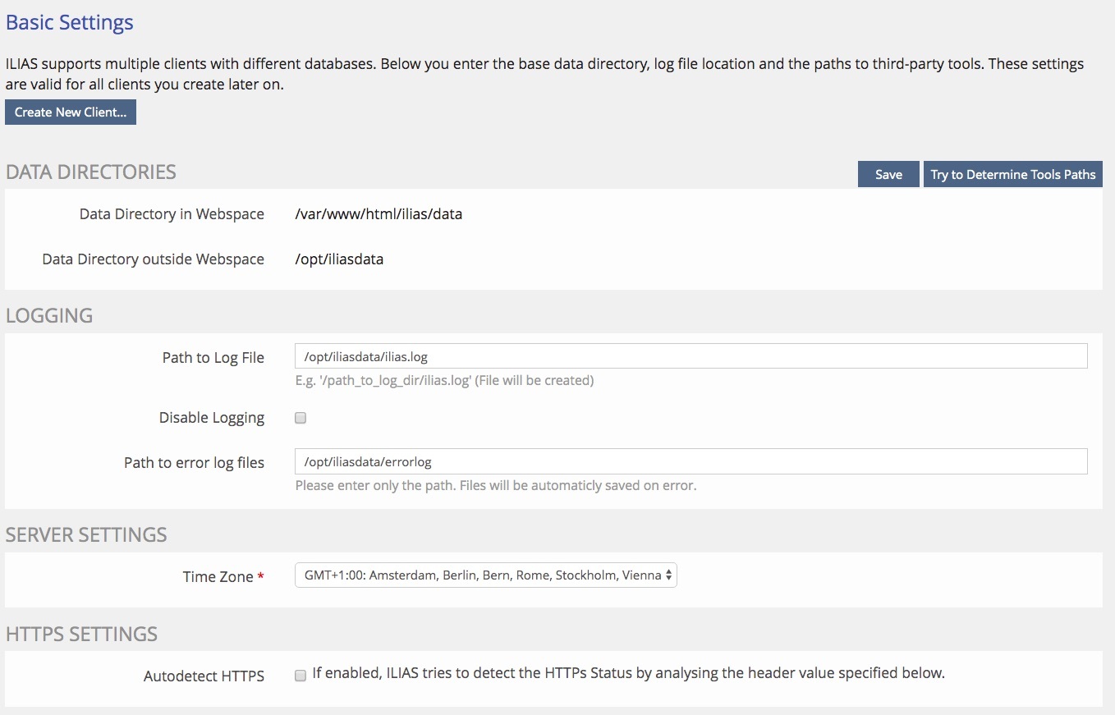1115x715 pixels.
Task: Save the basic settings
Action: [888, 174]
